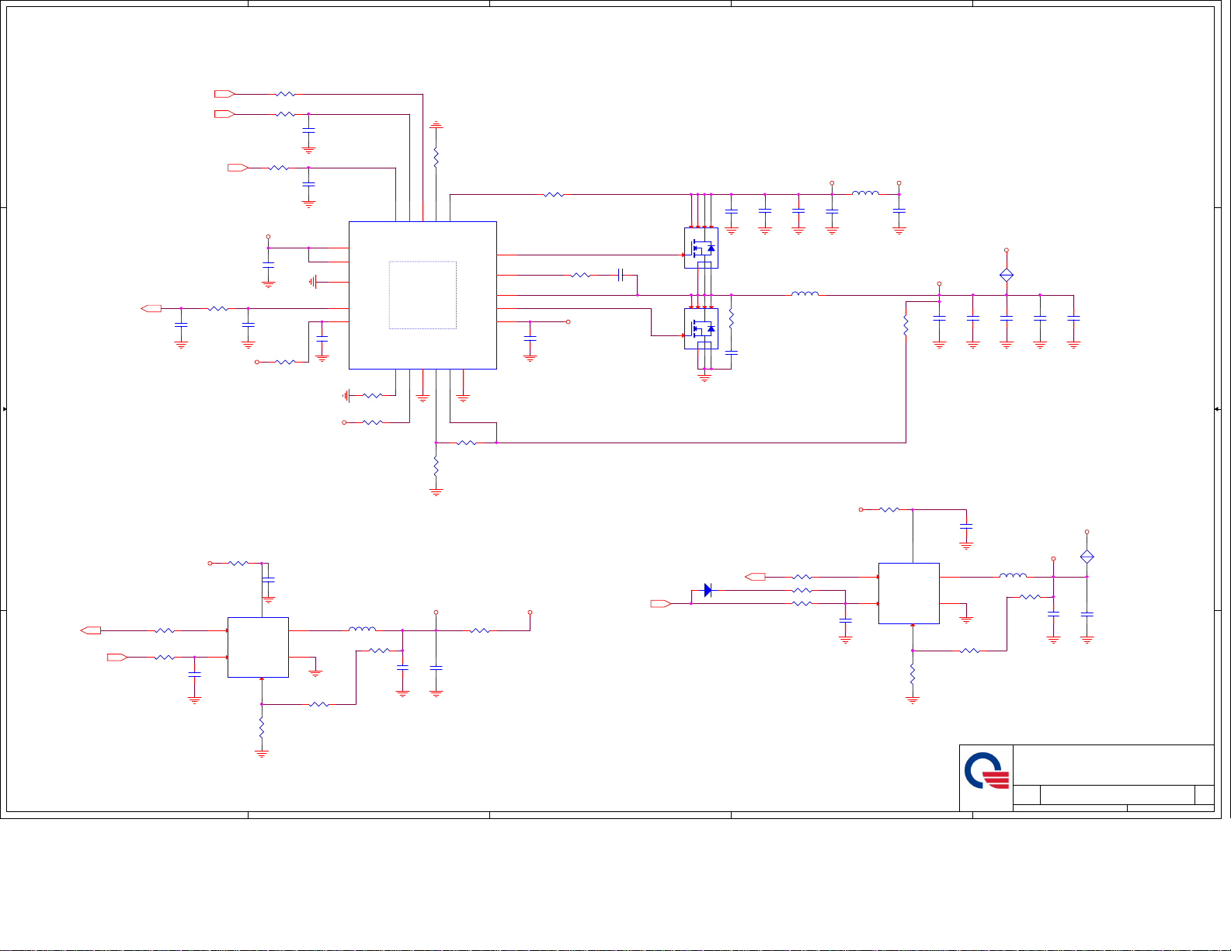Viewport: 1231px width, 951px height.
Task: Click the second port connector from the top
Action: point(224,114)
